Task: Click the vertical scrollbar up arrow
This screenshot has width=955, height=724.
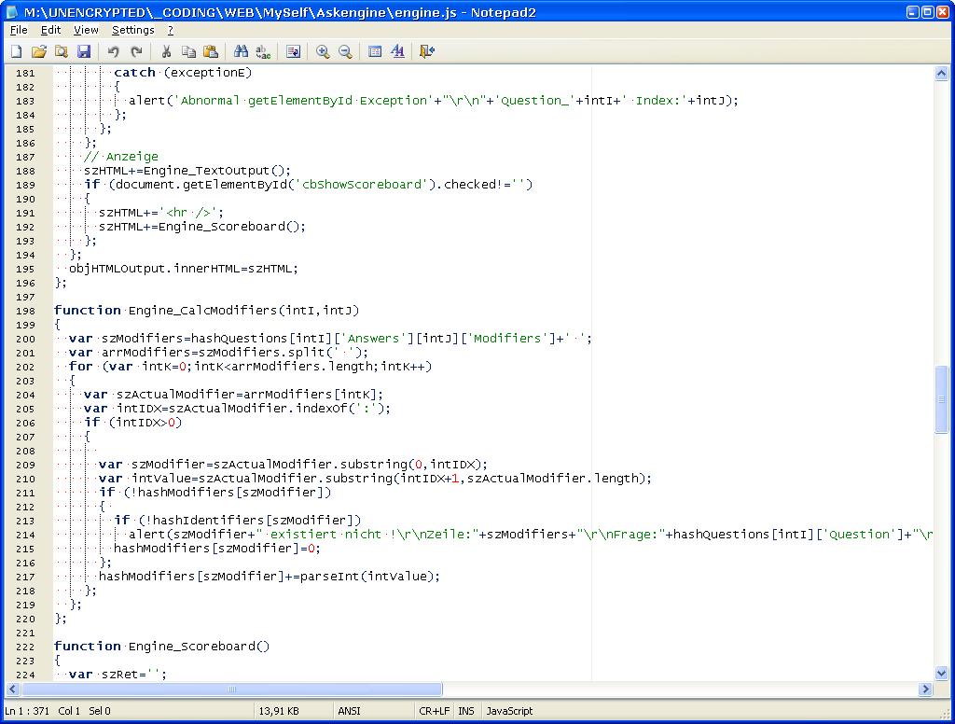Action: (x=941, y=74)
